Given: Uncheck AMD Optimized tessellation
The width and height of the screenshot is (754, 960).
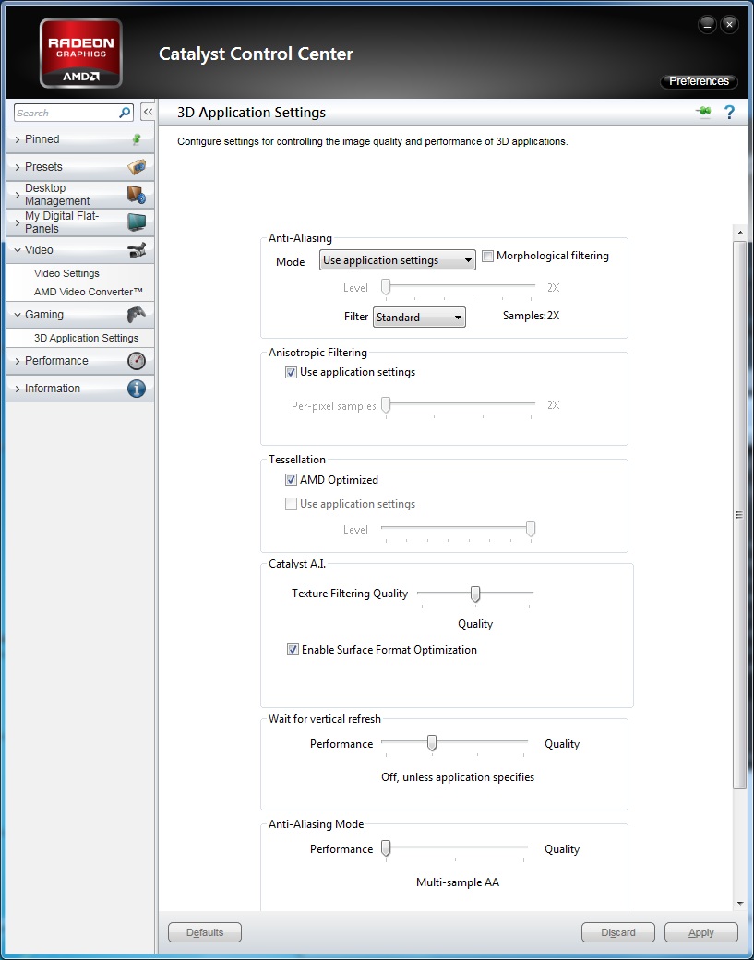Looking at the screenshot, I should point(292,480).
